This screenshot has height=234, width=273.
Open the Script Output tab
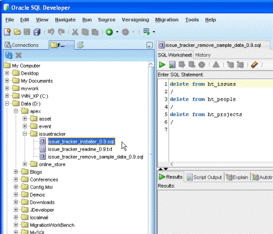click(x=204, y=177)
